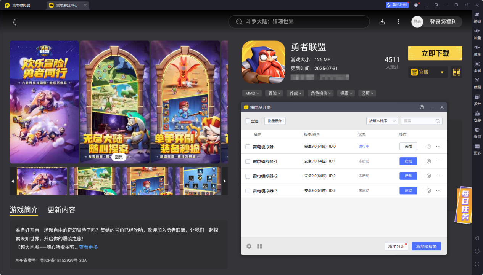
Task: Toggle 全屏 fullscreen from the sidebar
Action: click(477, 66)
